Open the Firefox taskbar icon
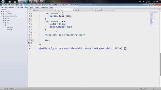This screenshot has width=161, height=90. click(x=42, y=2)
